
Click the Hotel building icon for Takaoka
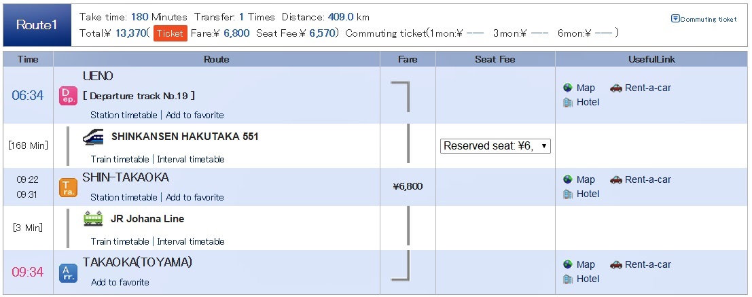pos(568,279)
